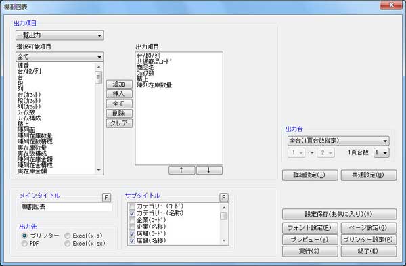This screenshot has width=406, height=266.
Task: Click up arrow of selectable items scrollbar
Action: 99,67
